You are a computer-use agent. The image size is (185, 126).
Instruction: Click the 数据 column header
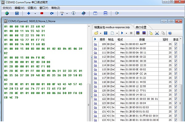tap(142, 39)
